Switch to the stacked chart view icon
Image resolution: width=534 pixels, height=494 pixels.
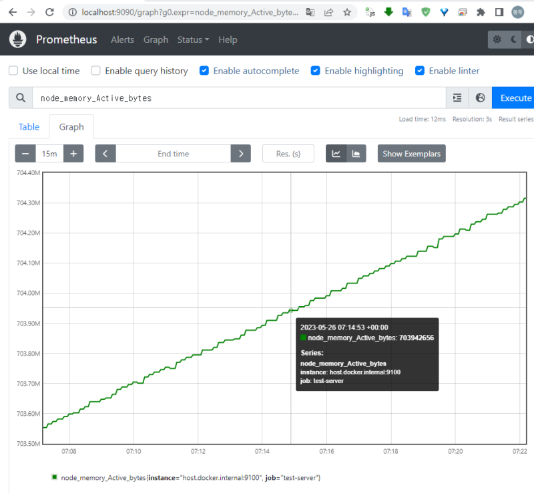(356, 154)
